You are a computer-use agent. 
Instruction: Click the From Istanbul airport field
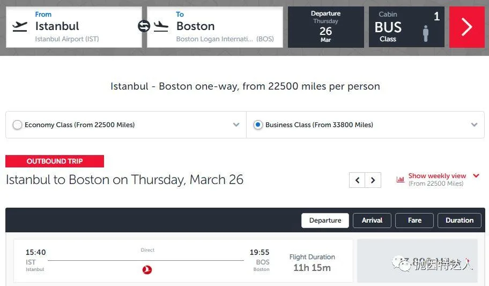pyautogui.click(x=74, y=27)
